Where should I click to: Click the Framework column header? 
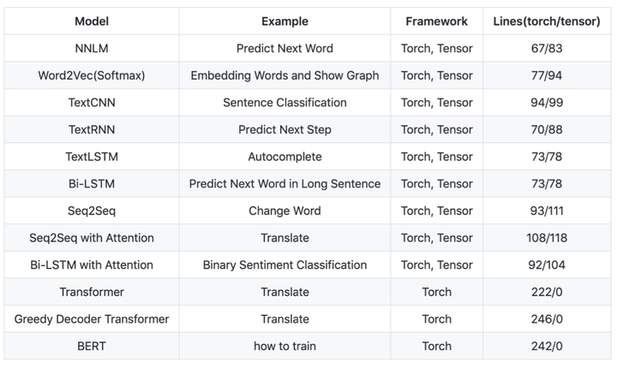[437, 21]
